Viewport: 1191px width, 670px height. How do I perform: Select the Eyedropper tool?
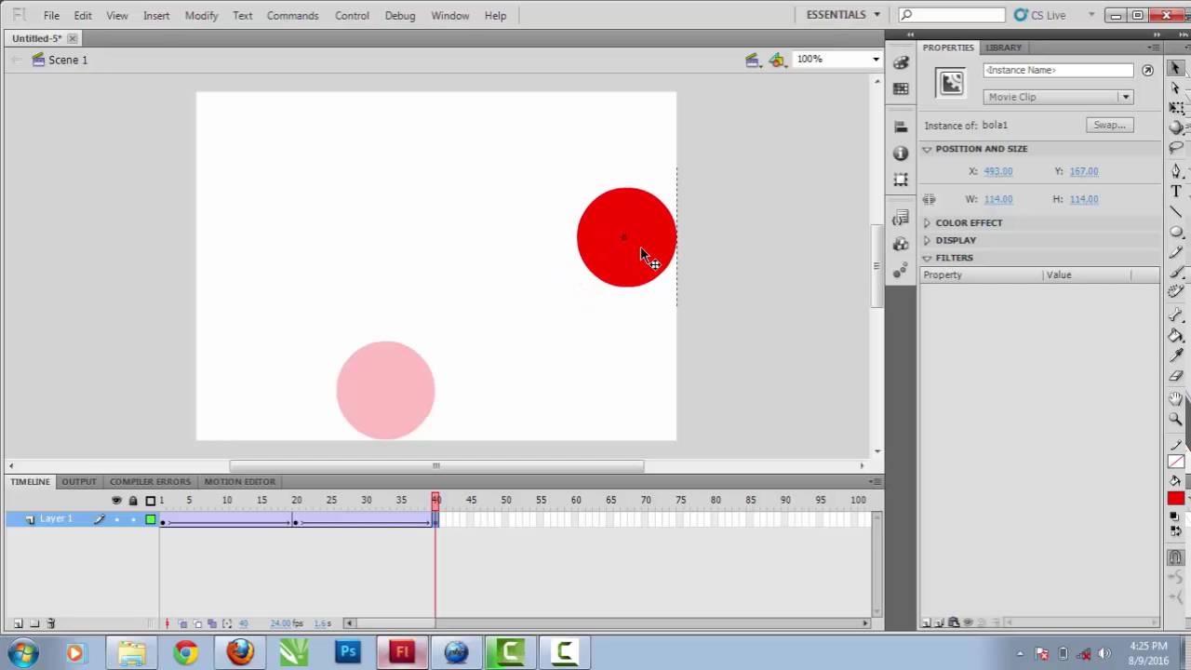coord(1176,356)
